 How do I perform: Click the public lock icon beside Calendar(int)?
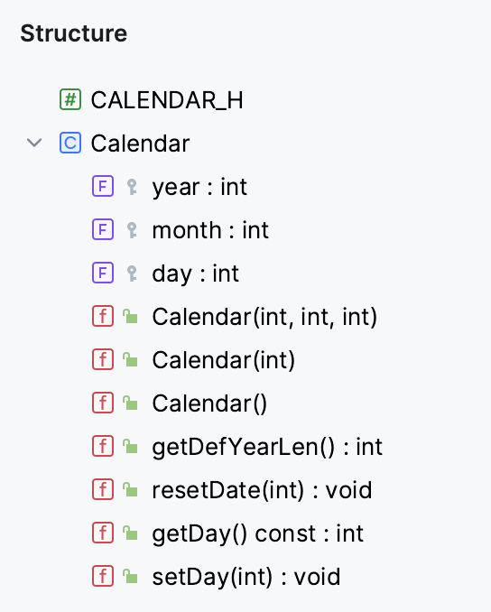coord(130,359)
